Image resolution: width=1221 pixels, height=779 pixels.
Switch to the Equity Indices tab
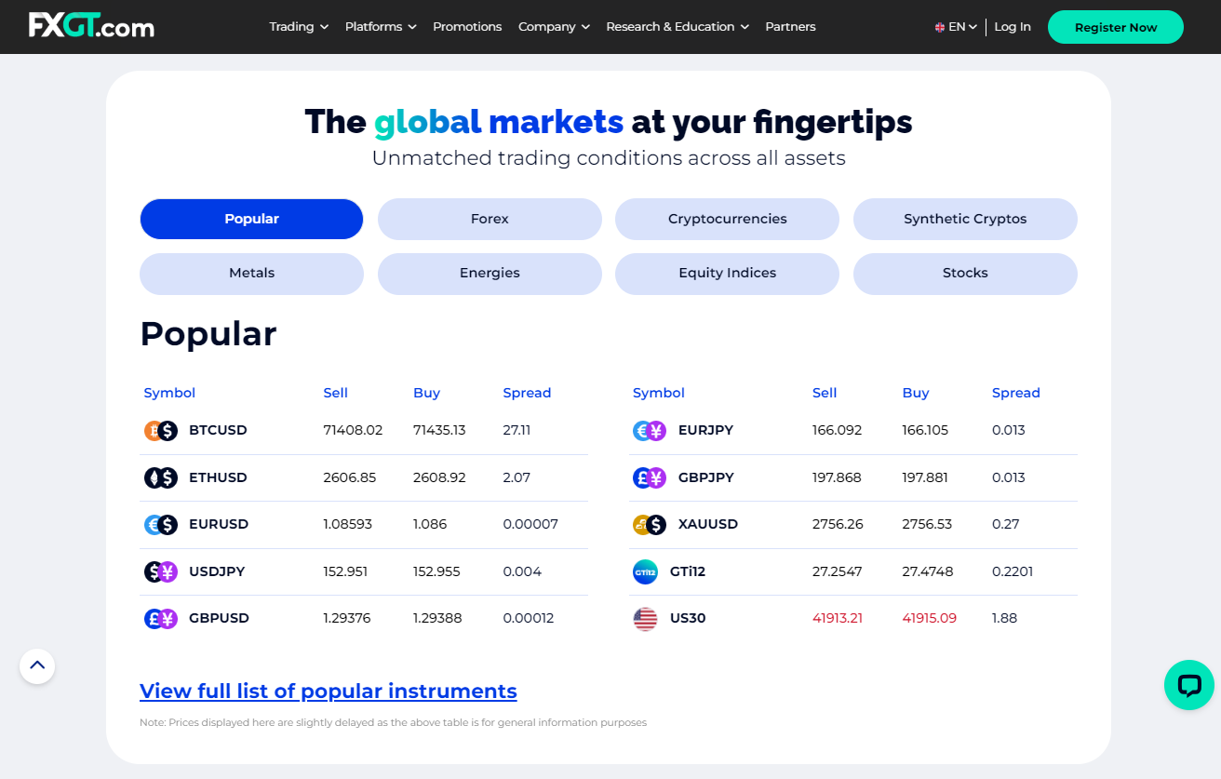click(727, 273)
